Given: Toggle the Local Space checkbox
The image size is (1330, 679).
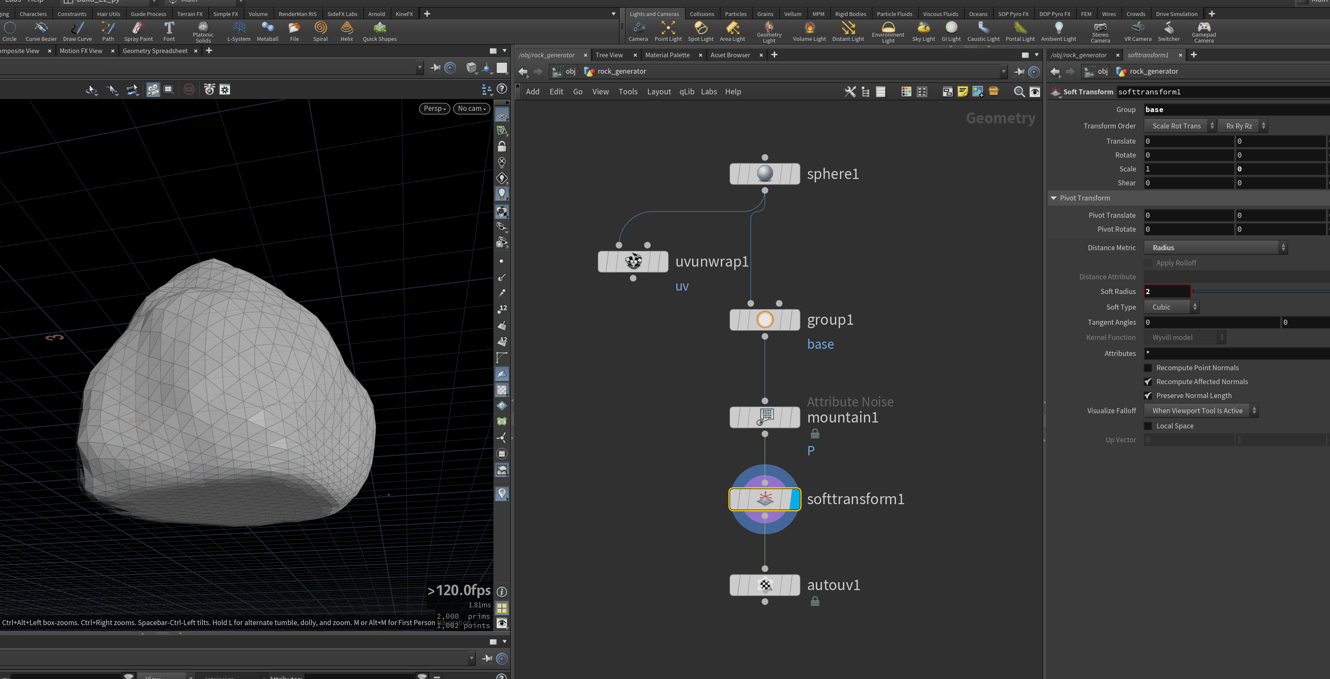Looking at the screenshot, I should click(x=1148, y=426).
